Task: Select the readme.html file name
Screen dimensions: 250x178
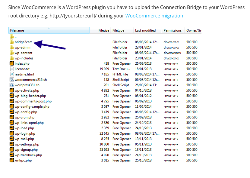Action: pos(24,74)
